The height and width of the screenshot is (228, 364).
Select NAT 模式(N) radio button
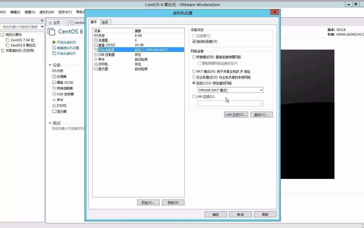coord(194,72)
